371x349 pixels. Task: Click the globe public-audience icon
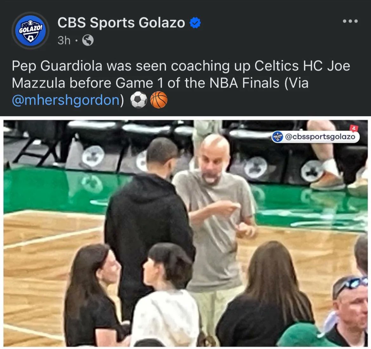(x=88, y=41)
